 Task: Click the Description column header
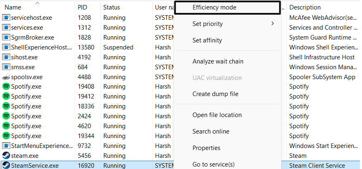point(305,7)
